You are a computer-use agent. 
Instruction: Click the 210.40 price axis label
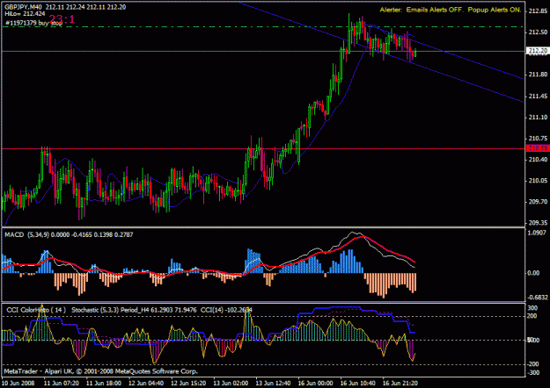[x=538, y=160]
